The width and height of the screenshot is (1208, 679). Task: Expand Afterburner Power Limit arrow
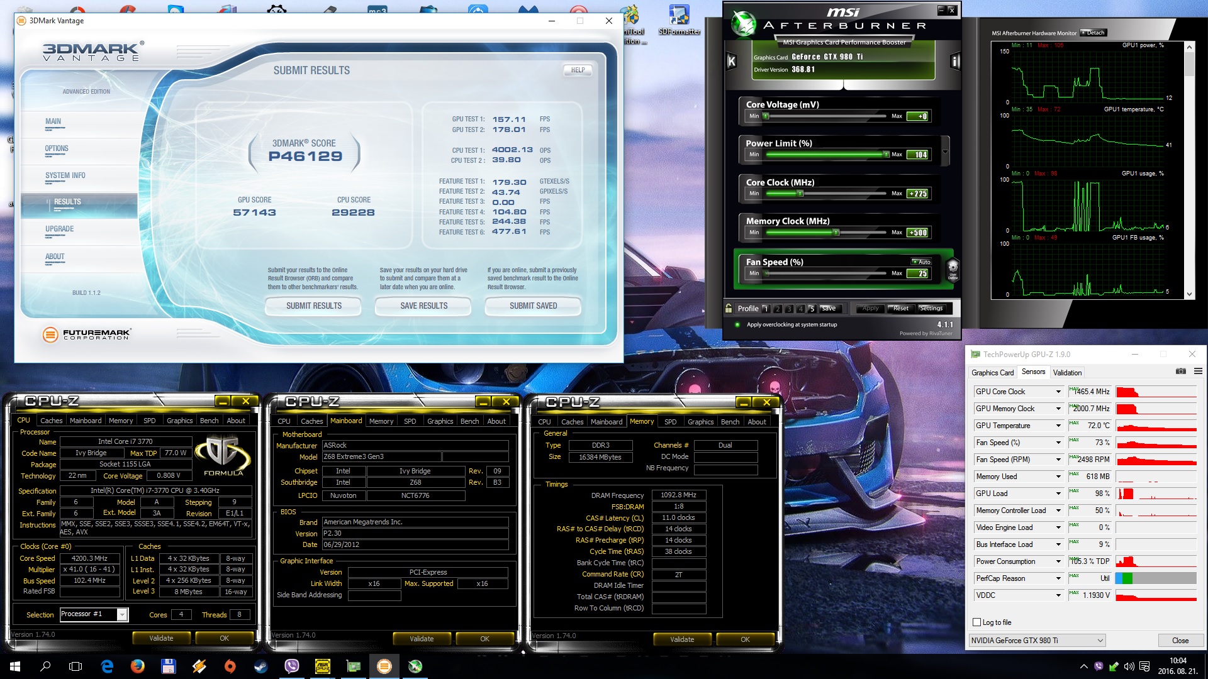(x=944, y=152)
